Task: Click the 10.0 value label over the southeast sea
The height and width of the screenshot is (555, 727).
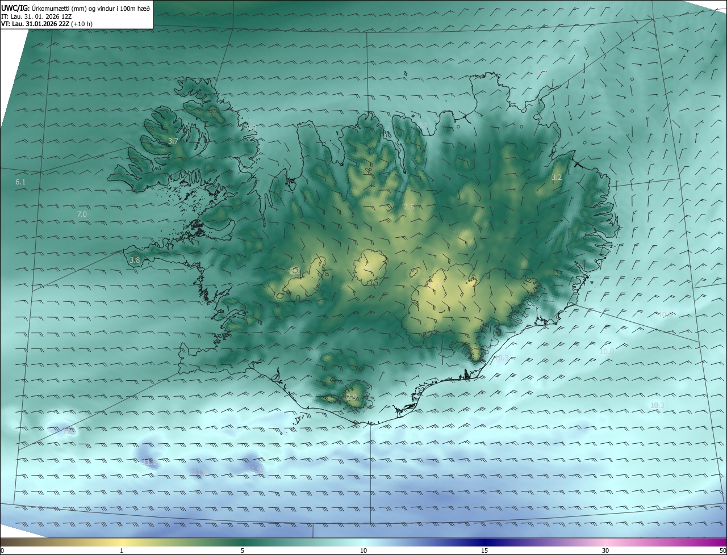Action: [x=607, y=352]
